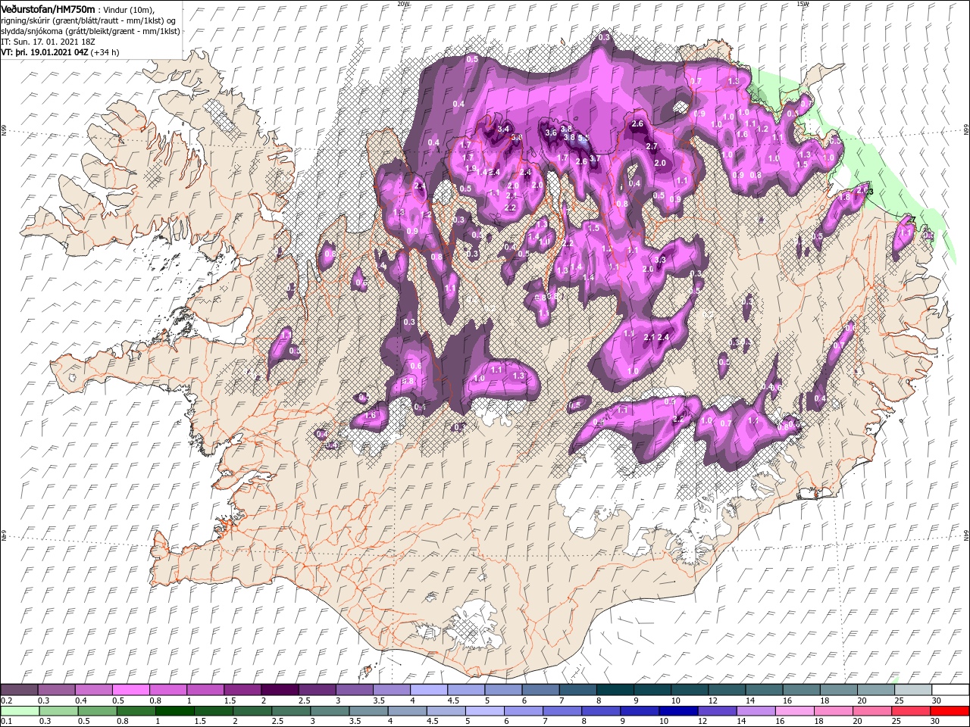Viewport: 970px width, 727px height.
Task: Click the pale green 0.1 swatch, bottom legend row
Action: [20, 711]
